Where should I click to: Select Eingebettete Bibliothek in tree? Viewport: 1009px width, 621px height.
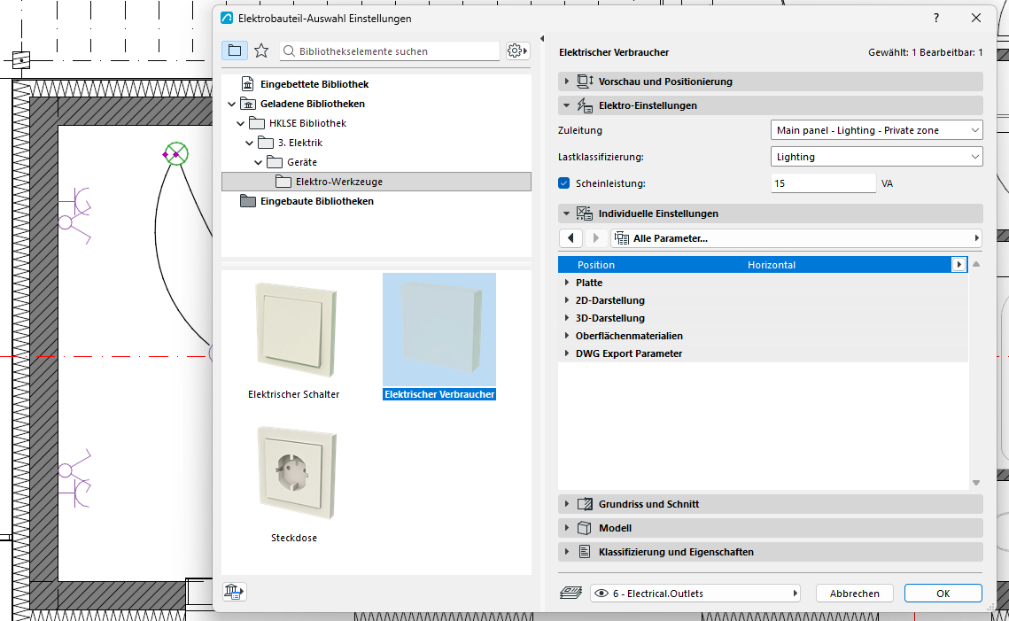coord(314,84)
